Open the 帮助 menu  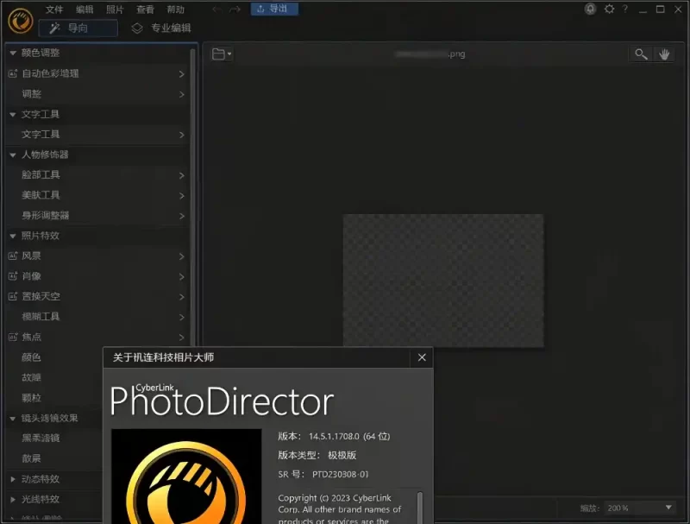coord(176,9)
